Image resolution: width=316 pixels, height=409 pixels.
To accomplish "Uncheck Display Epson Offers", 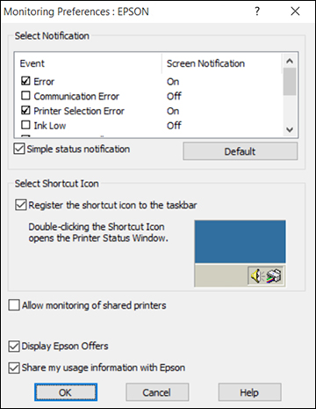I will point(14,346).
